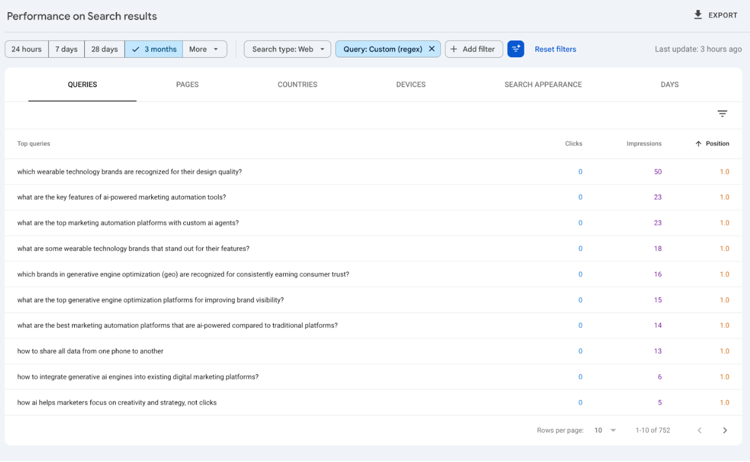The width and height of the screenshot is (750, 462).
Task: Enable the 3 months date range
Action: 153,49
